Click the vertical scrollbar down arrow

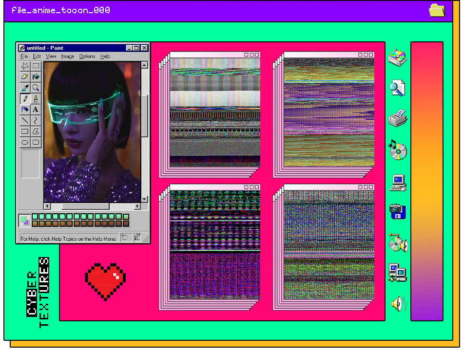tap(144, 199)
